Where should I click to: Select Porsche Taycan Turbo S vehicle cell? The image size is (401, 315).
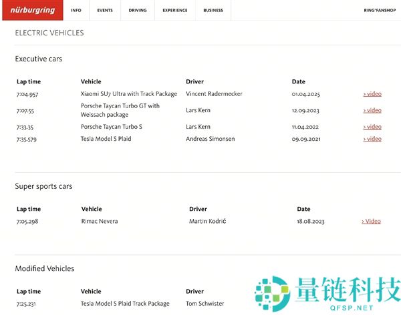tap(112, 127)
